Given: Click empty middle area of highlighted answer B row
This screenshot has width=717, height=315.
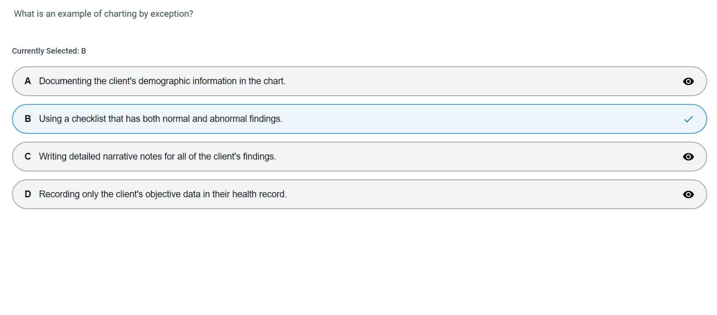Looking at the screenshot, I should [x=468, y=119].
